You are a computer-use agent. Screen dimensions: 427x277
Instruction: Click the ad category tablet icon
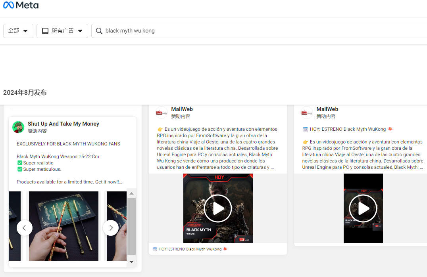point(45,31)
